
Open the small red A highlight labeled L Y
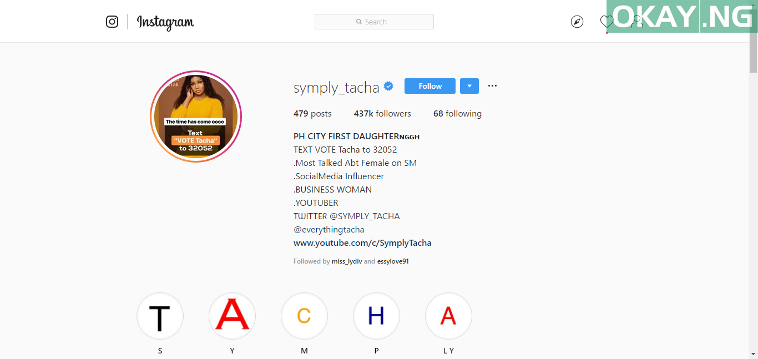pos(448,316)
